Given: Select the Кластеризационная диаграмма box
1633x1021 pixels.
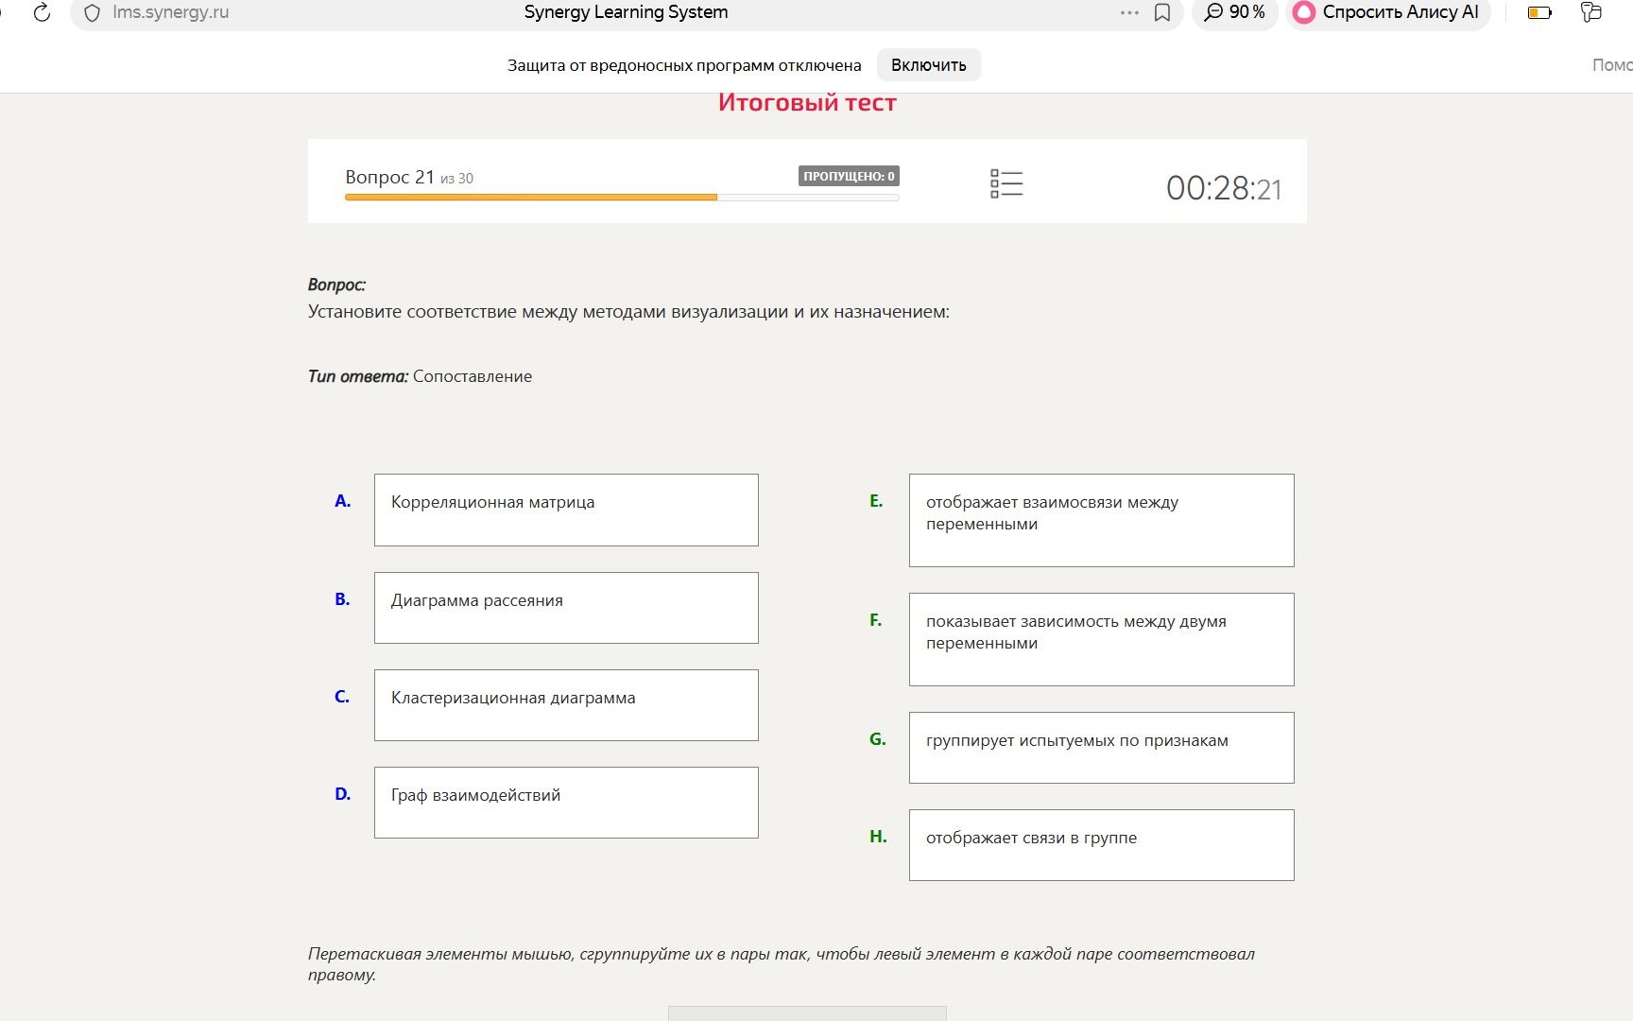Looking at the screenshot, I should click(x=566, y=705).
